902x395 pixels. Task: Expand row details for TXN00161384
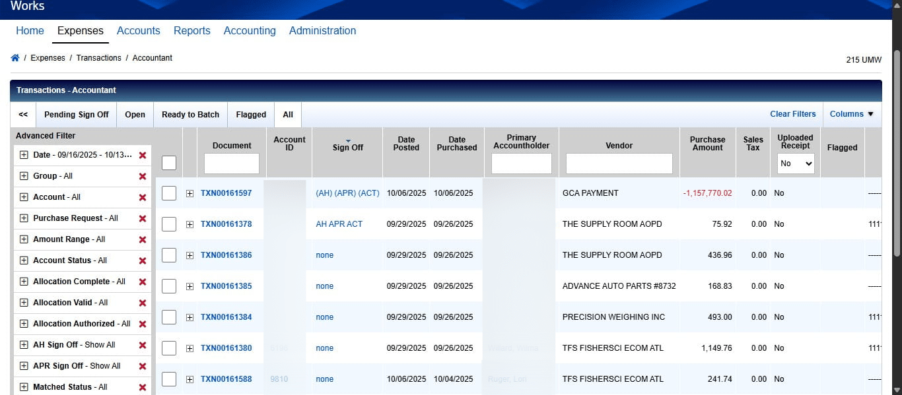[190, 317]
